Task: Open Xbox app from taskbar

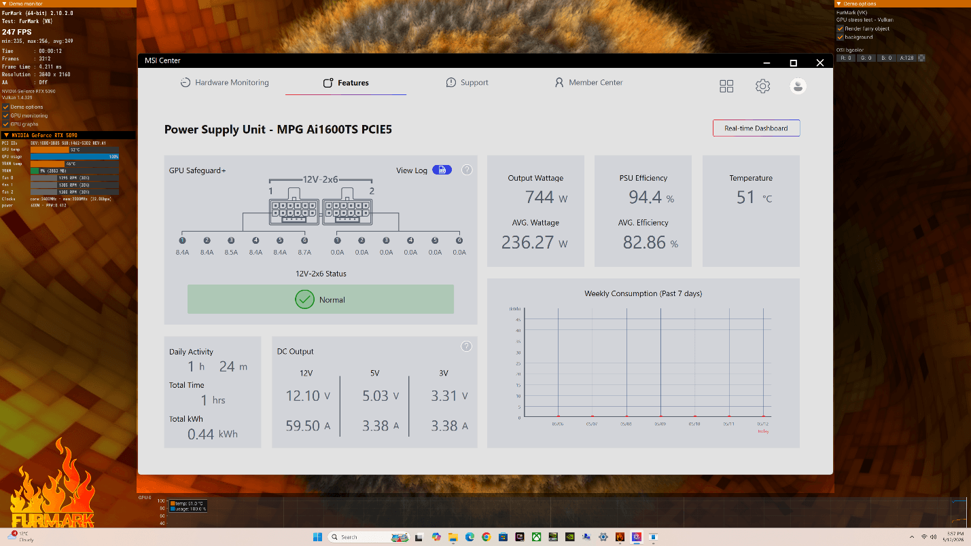Action: coord(536,536)
